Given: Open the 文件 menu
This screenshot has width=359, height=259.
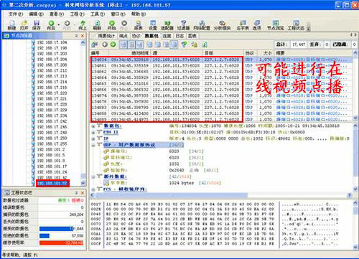Looking at the screenshot, I should pos(16,14).
